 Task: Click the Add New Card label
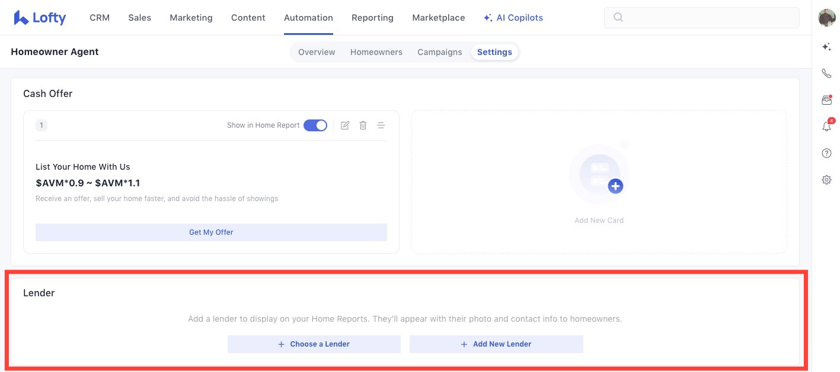click(x=599, y=221)
